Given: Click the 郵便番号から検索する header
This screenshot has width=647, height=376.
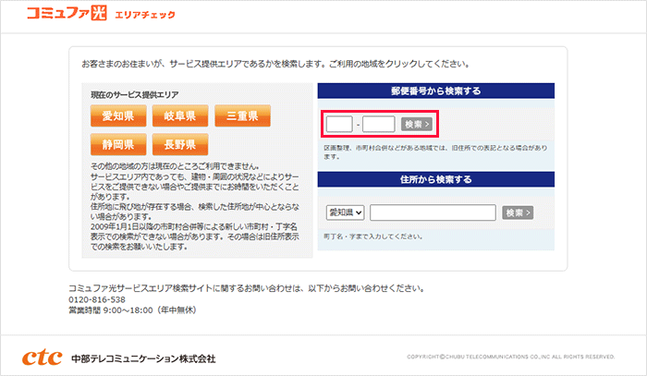Looking at the screenshot, I should (x=435, y=91).
